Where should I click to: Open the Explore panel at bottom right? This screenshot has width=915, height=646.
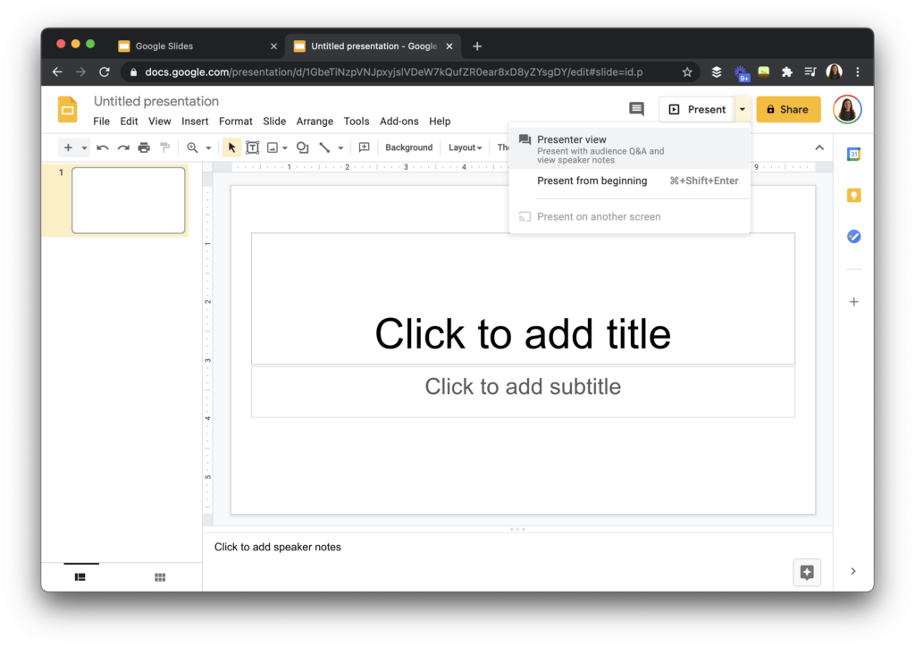pos(806,571)
